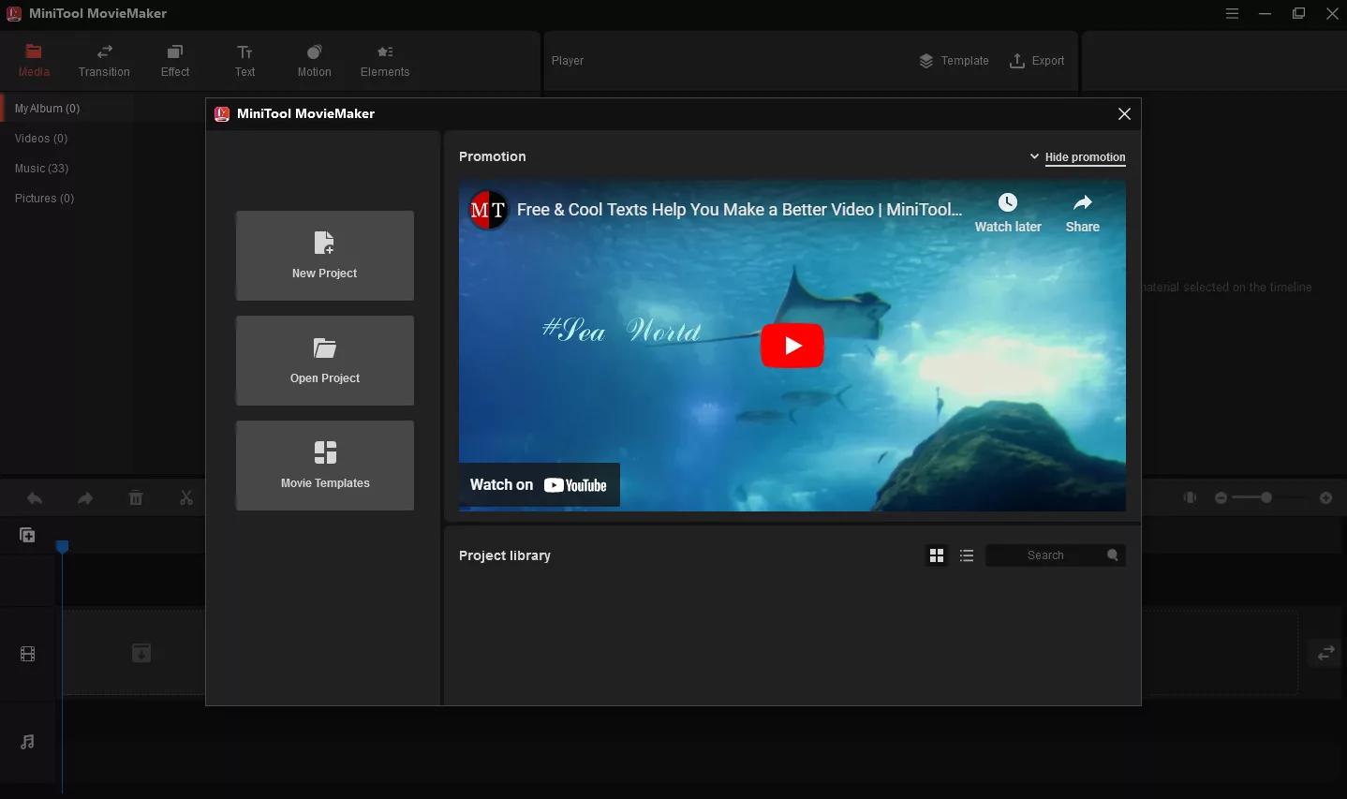Open the Elements tab
Viewport: 1347px width, 799px height.
click(x=385, y=61)
